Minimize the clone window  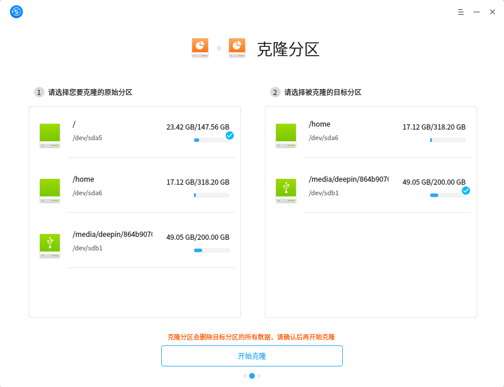click(x=476, y=12)
